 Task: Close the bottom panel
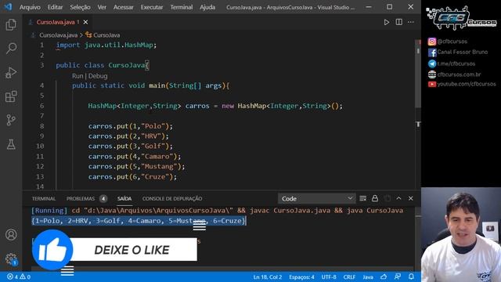click(x=410, y=198)
